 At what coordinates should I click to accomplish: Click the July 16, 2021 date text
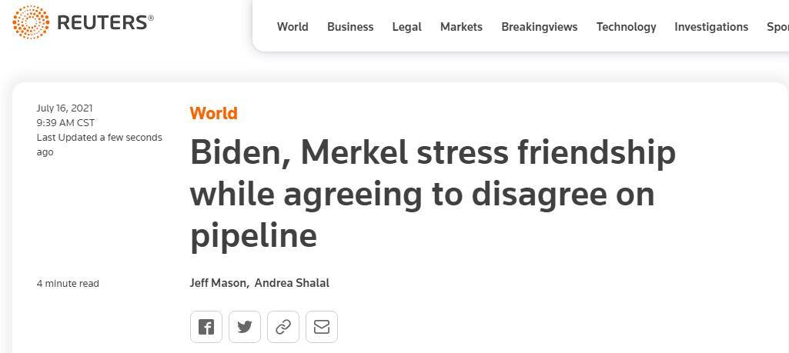[65, 108]
